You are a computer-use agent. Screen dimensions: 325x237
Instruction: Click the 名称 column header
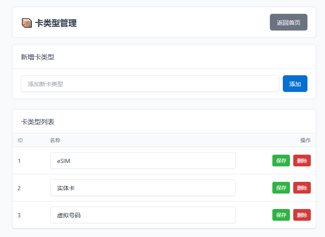tap(55, 140)
